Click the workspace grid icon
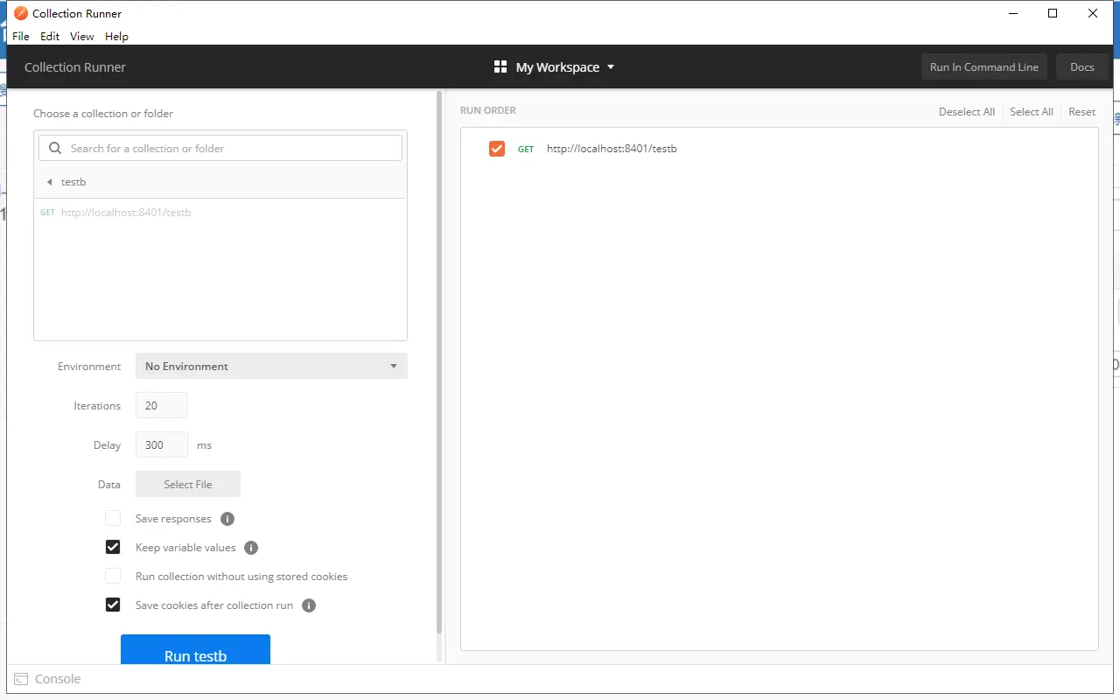The height and width of the screenshot is (700, 1120). coord(500,66)
